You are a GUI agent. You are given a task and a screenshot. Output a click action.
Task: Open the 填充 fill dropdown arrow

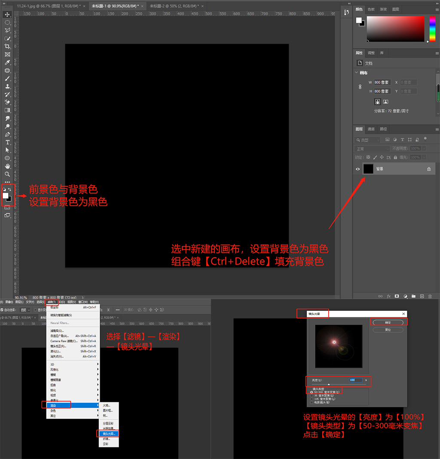tap(424, 157)
